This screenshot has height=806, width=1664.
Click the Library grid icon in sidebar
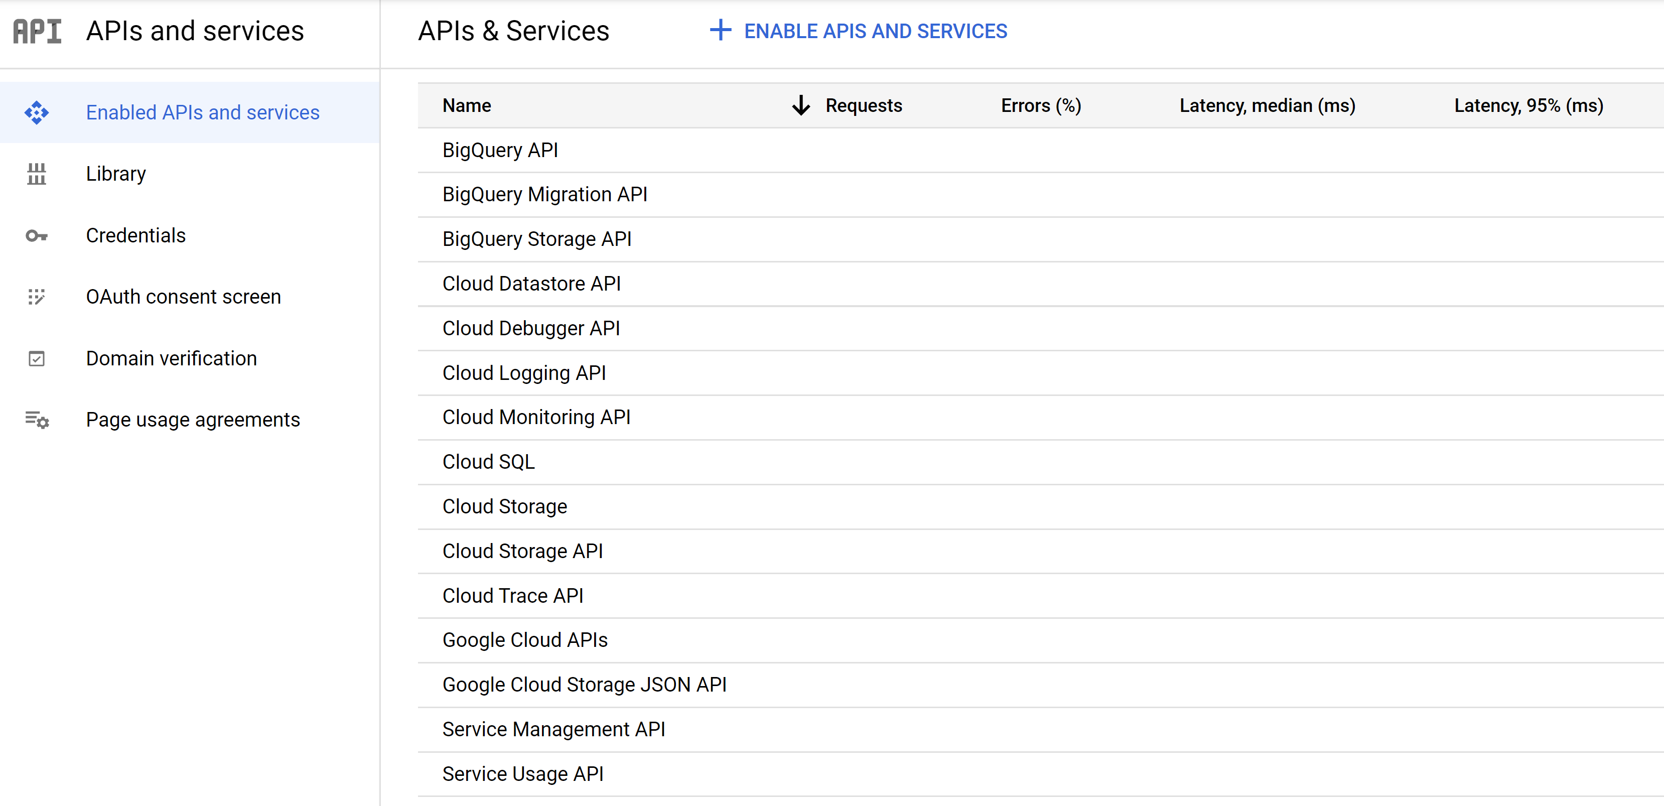click(37, 173)
